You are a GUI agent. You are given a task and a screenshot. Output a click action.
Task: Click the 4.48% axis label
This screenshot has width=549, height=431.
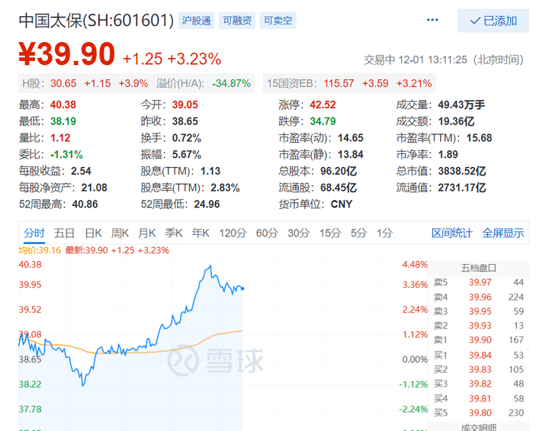[415, 265]
